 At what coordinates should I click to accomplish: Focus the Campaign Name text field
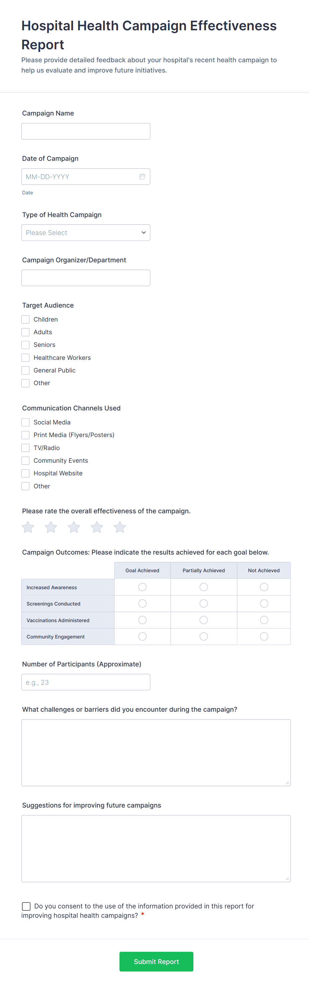[x=86, y=131]
